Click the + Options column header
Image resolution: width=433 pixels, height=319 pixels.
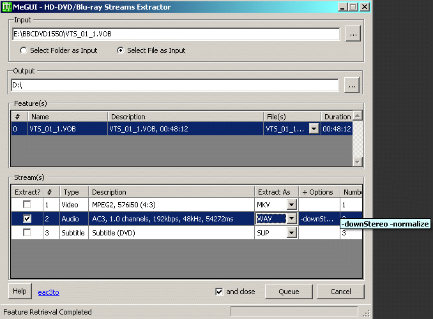click(319, 192)
